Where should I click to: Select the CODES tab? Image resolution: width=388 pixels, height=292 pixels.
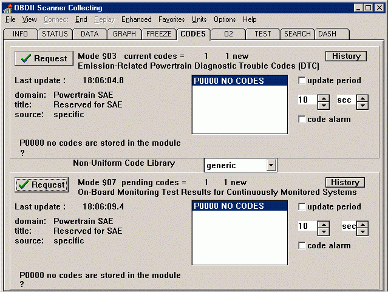(x=193, y=33)
